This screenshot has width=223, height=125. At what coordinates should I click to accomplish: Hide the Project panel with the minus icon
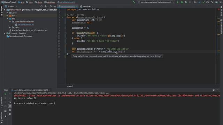pyautogui.click(x=55, y=6)
